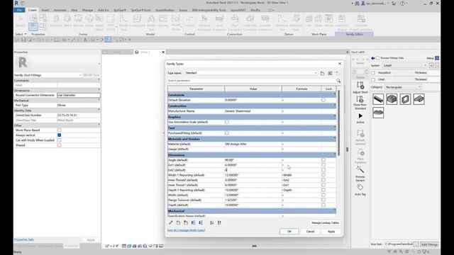Click the New type icon beside Type name
Image resolution: width=454 pixels, height=255 pixels.
point(322,74)
